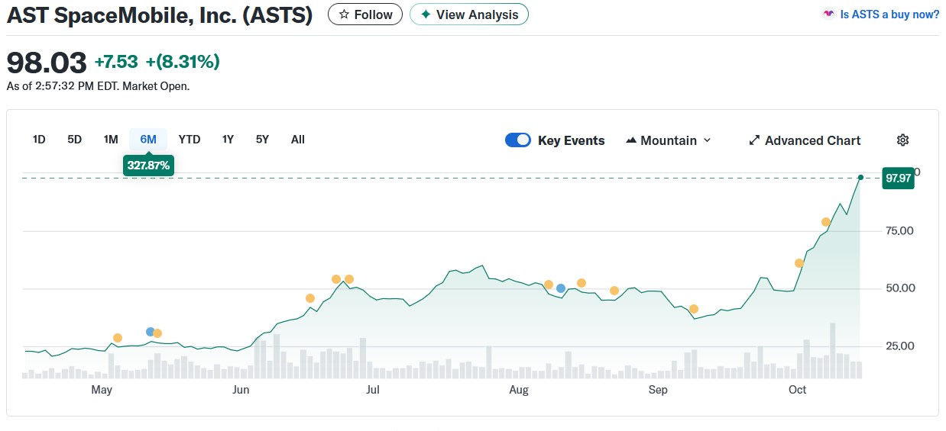This screenshot has width=946, height=431.
Task: Click the sparkle icon in View Analysis
Action: [426, 14]
